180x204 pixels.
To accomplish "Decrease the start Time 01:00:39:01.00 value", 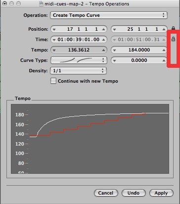I will [54, 40].
